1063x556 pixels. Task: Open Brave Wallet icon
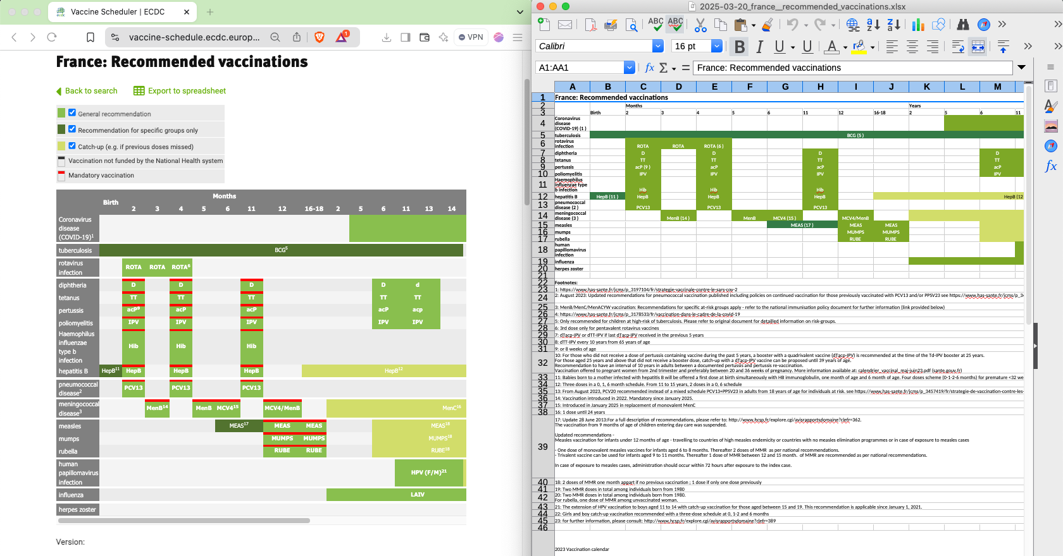425,37
